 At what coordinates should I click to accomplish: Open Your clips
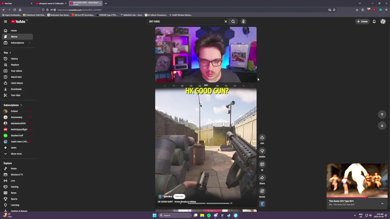(x=17, y=95)
